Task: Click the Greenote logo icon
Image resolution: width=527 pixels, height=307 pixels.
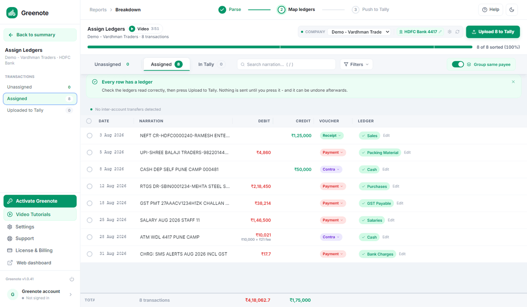Action: (12, 13)
